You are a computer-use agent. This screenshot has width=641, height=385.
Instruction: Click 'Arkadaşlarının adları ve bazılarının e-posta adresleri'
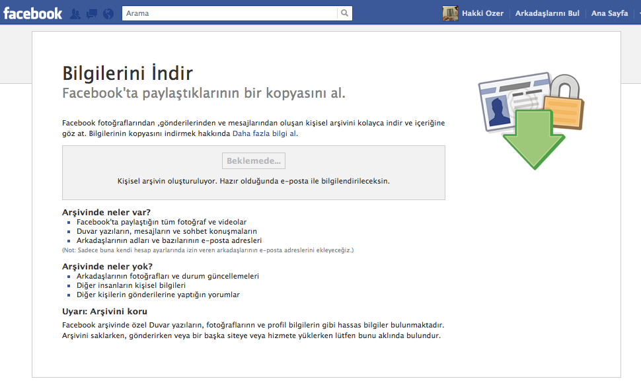169,241
